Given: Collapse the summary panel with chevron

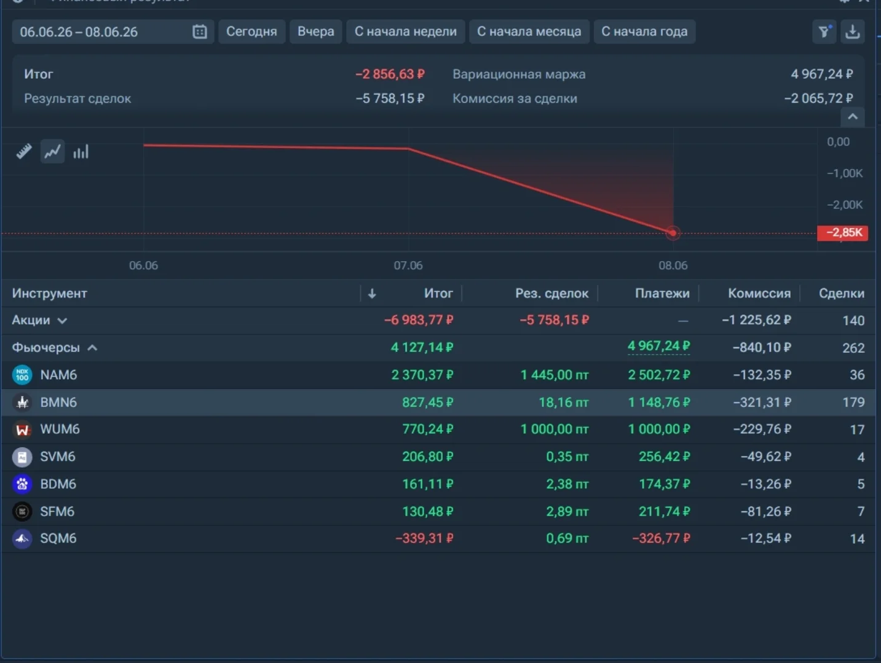Looking at the screenshot, I should pos(853,117).
